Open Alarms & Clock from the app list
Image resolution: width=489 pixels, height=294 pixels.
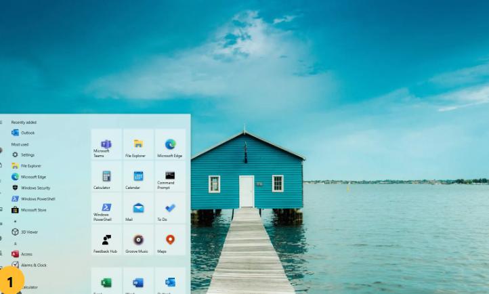tap(29, 265)
